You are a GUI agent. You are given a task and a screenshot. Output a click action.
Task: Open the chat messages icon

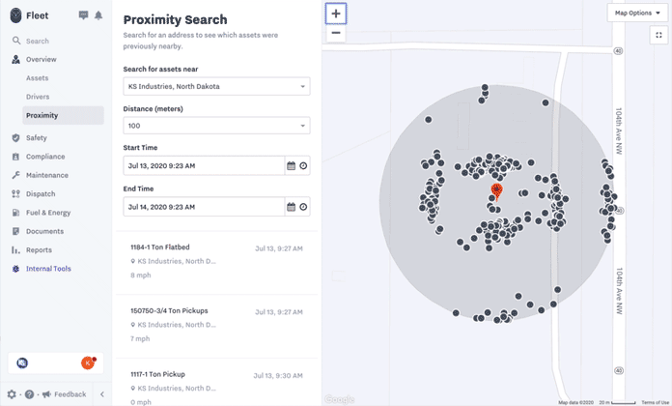pyautogui.click(x=83, y=15)
